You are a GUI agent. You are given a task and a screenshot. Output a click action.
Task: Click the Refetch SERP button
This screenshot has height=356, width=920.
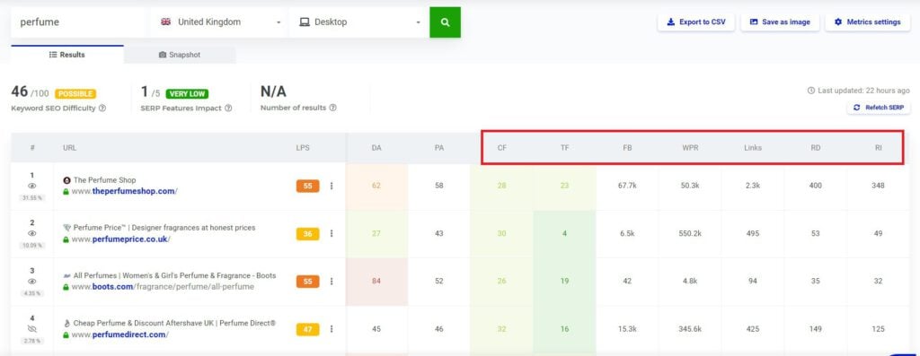(x=878, y=108)
